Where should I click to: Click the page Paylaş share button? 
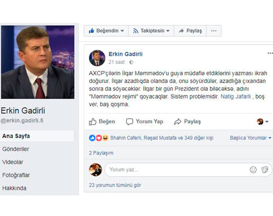pyautogui.click(x=190, y=31)
